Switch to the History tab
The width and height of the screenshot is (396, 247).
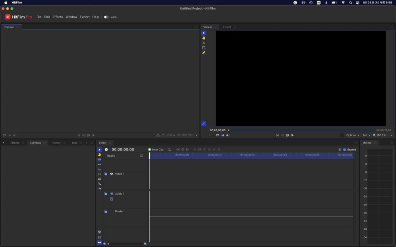coord(56,143)
